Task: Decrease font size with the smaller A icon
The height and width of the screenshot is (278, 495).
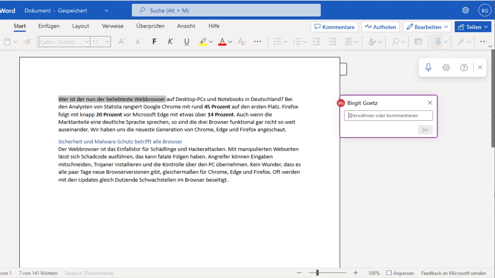Action: 138,42
